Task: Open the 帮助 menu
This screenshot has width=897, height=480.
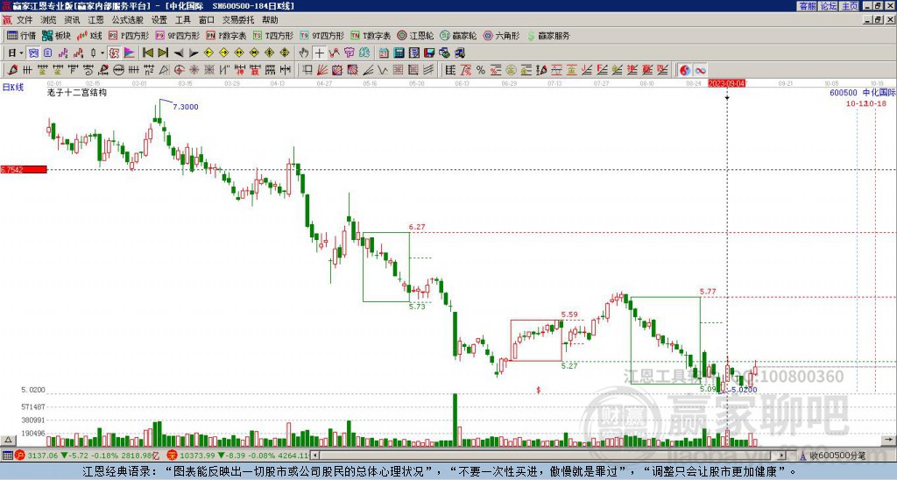Action: click(270, 20)
